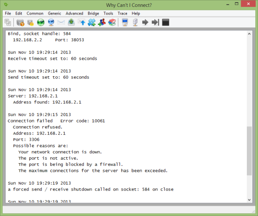
Task: Click the black square stop icon
Action: [166, 22]
